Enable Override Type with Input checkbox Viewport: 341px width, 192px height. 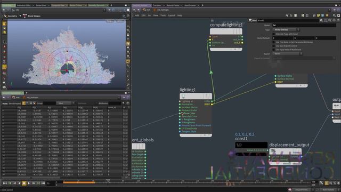273,34
